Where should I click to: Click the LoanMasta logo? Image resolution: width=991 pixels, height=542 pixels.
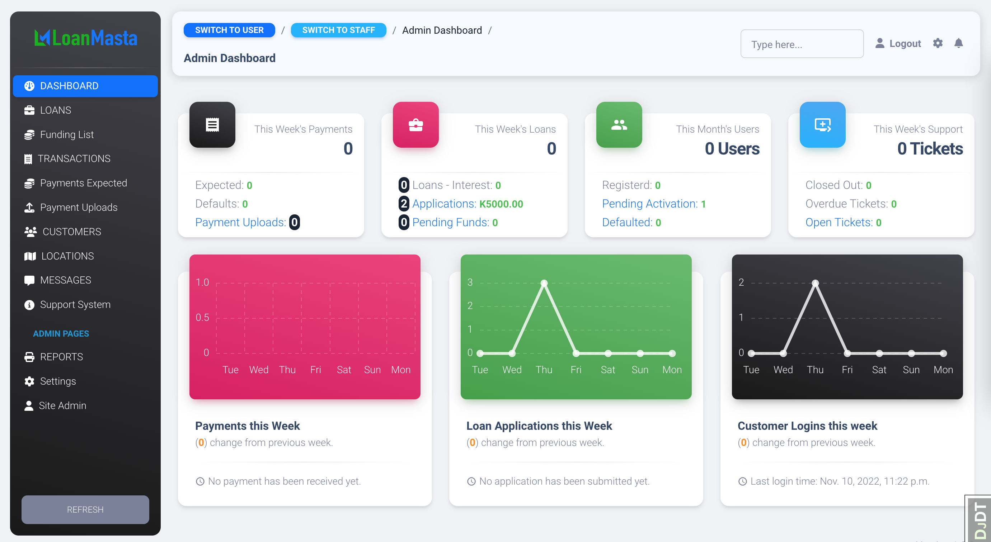pos(85,38)
